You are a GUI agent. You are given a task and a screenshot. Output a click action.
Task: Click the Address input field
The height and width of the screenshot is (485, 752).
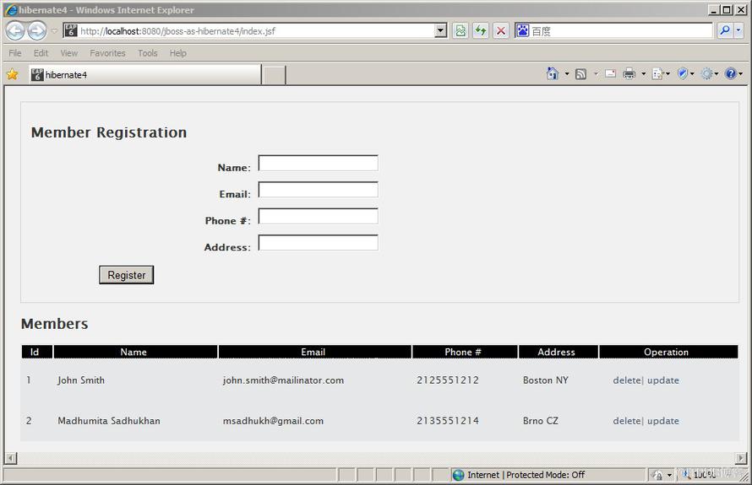click(318, 243)
